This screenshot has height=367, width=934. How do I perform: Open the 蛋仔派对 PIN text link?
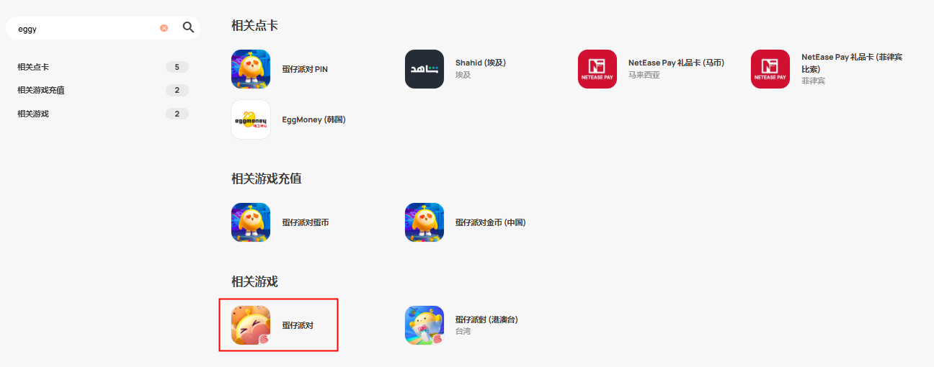(x=305, y=70)
